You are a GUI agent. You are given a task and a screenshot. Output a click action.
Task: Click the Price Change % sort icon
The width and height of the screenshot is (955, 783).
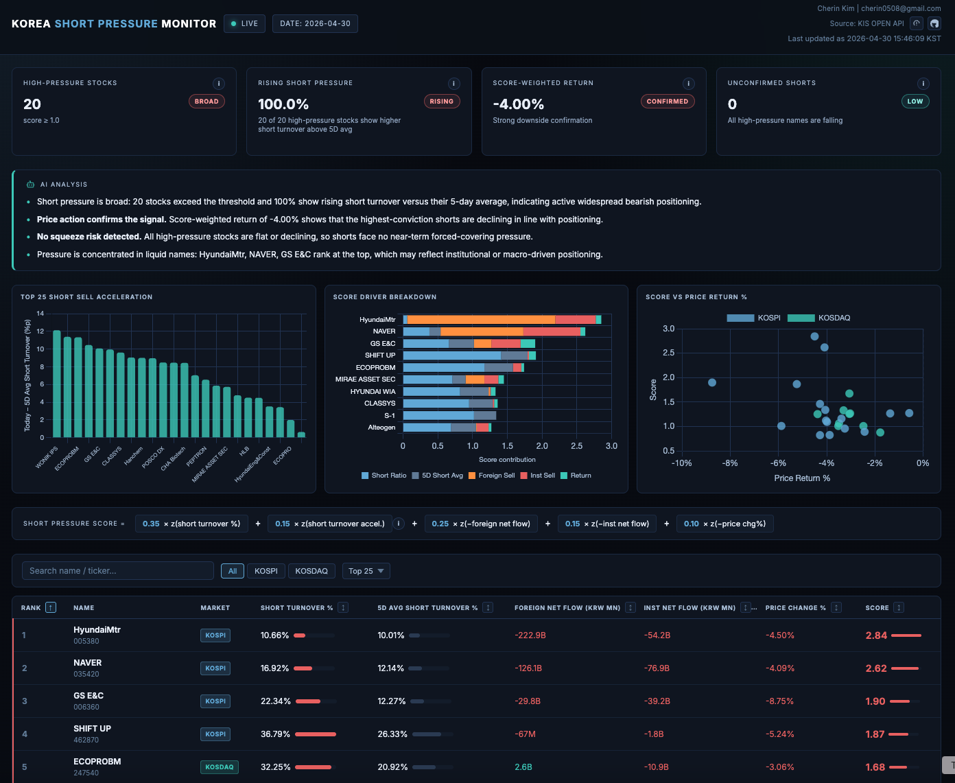coord(836,607)
